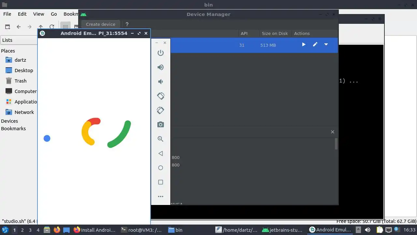Viewport: 417px width, 235px height.
Task: Switch to workspace 3 in taskbar
Action: click(x=30, y=230)
